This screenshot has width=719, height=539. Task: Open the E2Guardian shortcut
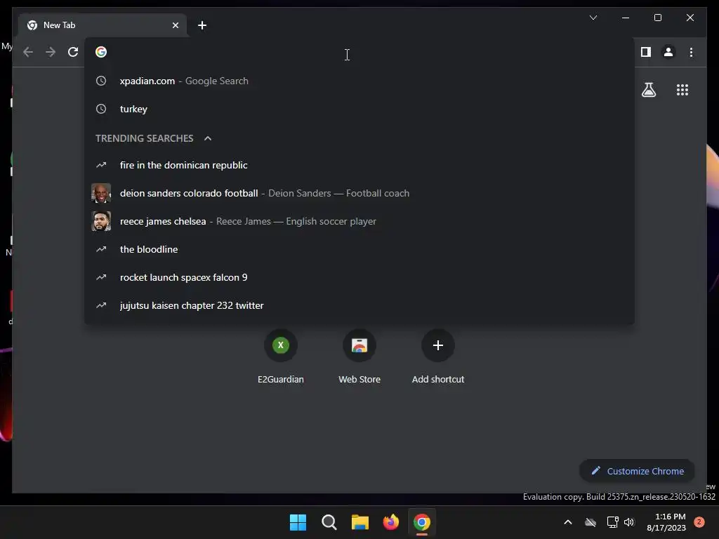(x=281, y=357)
